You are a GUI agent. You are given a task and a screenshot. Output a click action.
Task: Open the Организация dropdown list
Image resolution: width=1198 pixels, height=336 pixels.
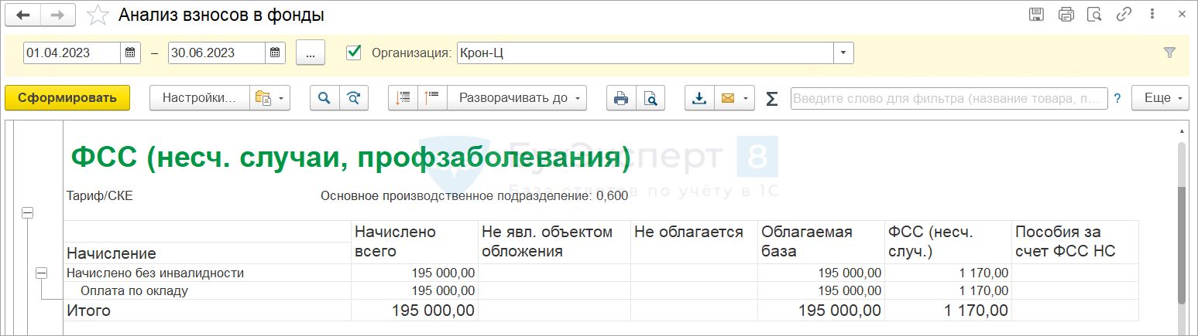(x=843, y=53)
